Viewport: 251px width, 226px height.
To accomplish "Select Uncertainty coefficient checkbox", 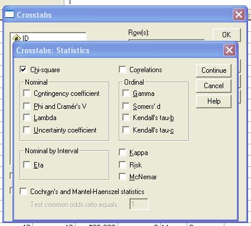I will click(27, 130).
